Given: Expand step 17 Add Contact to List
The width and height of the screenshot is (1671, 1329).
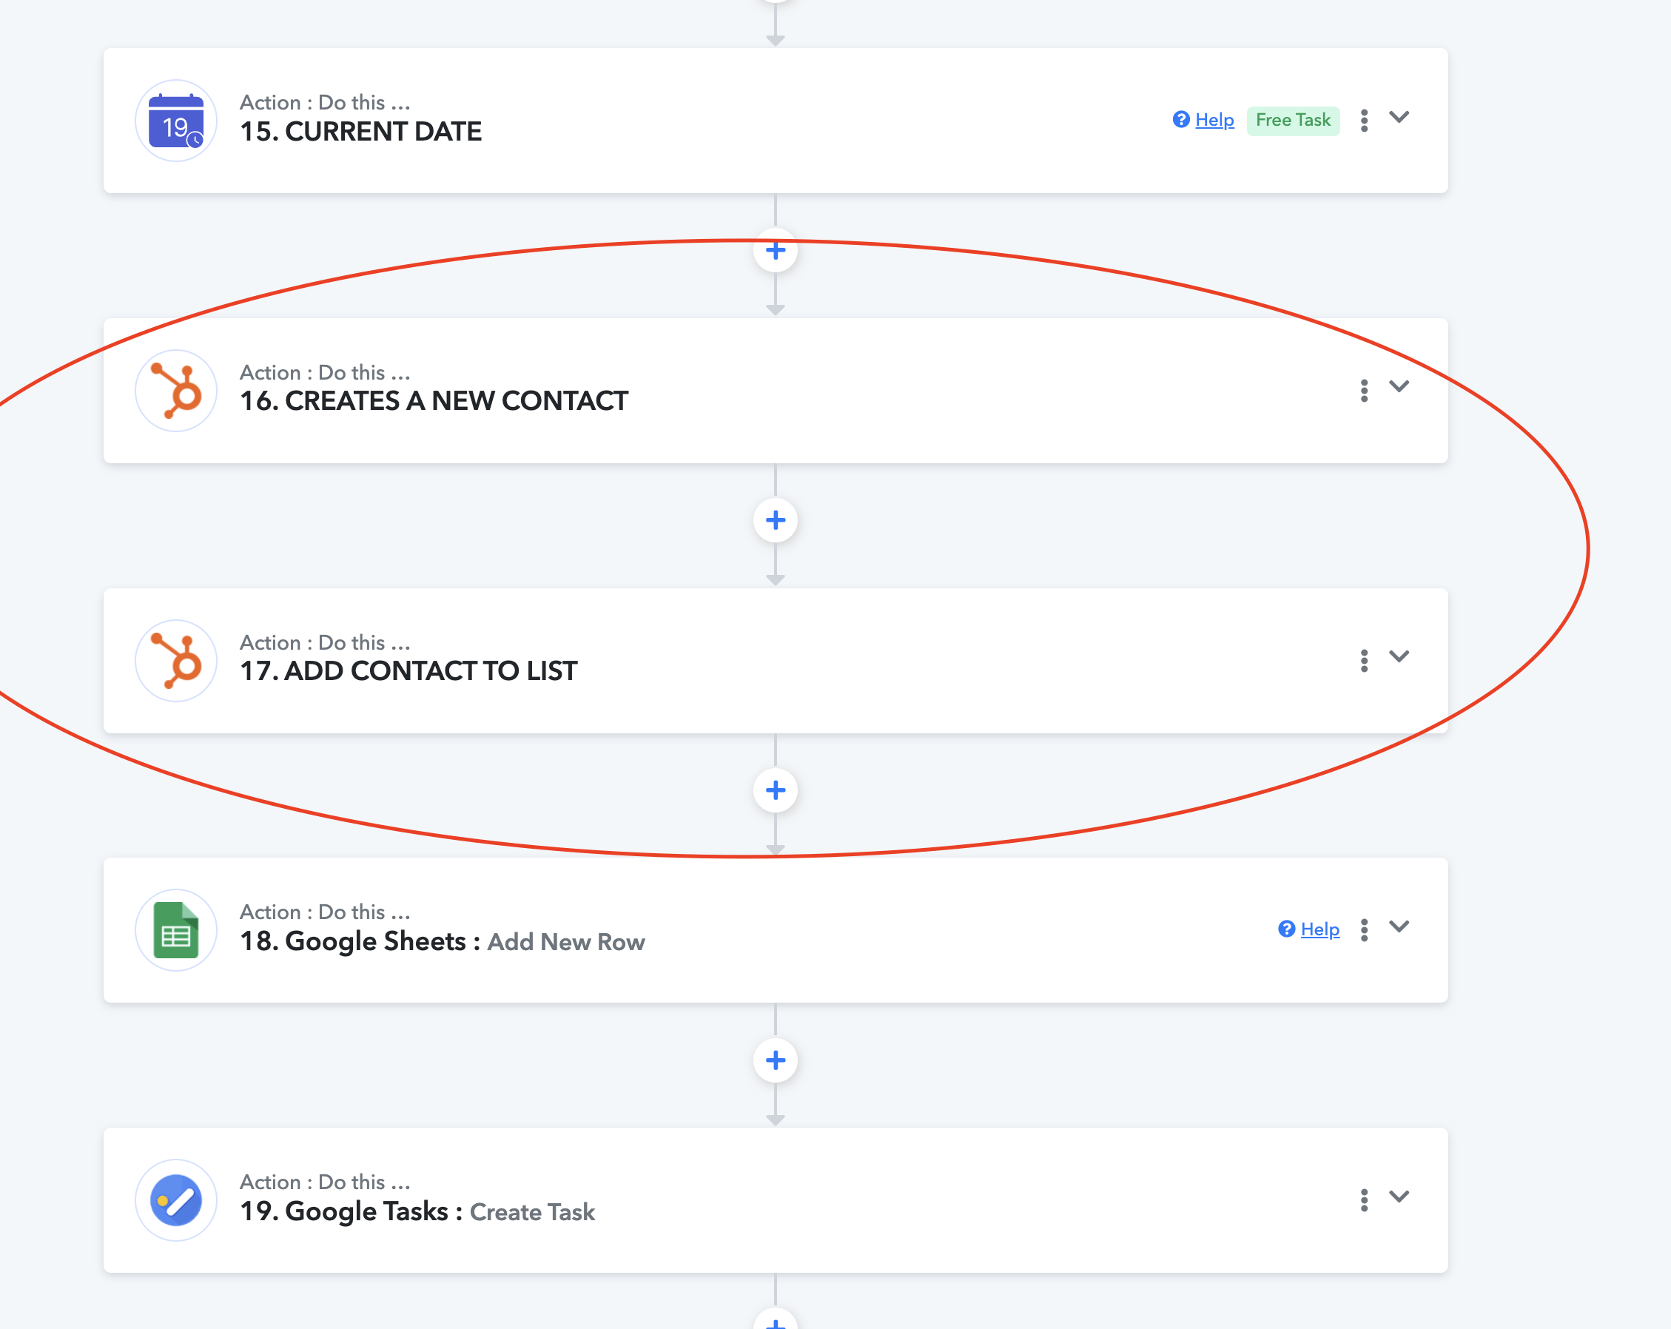Looking at the screenshot, I should click(1398, 656).
